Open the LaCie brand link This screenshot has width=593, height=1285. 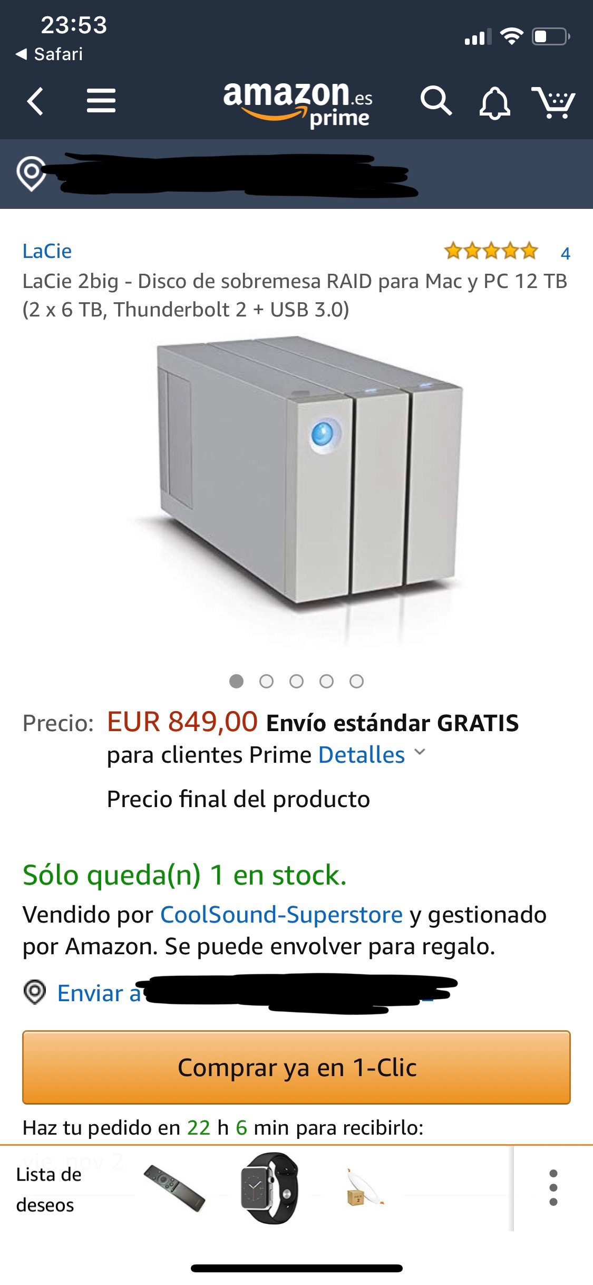coord(47,251)
